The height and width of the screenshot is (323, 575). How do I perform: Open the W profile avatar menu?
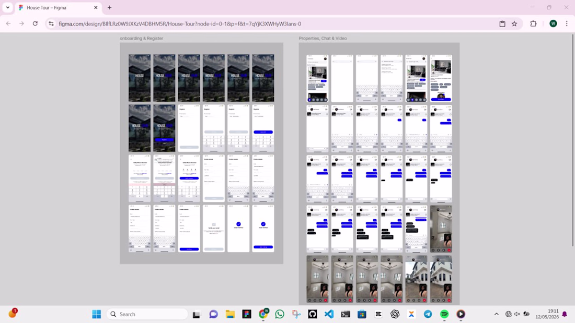(554, 24)
